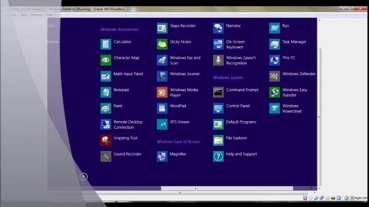
Task: Launch the Snipping Tool icon
Action: point(106,140)
